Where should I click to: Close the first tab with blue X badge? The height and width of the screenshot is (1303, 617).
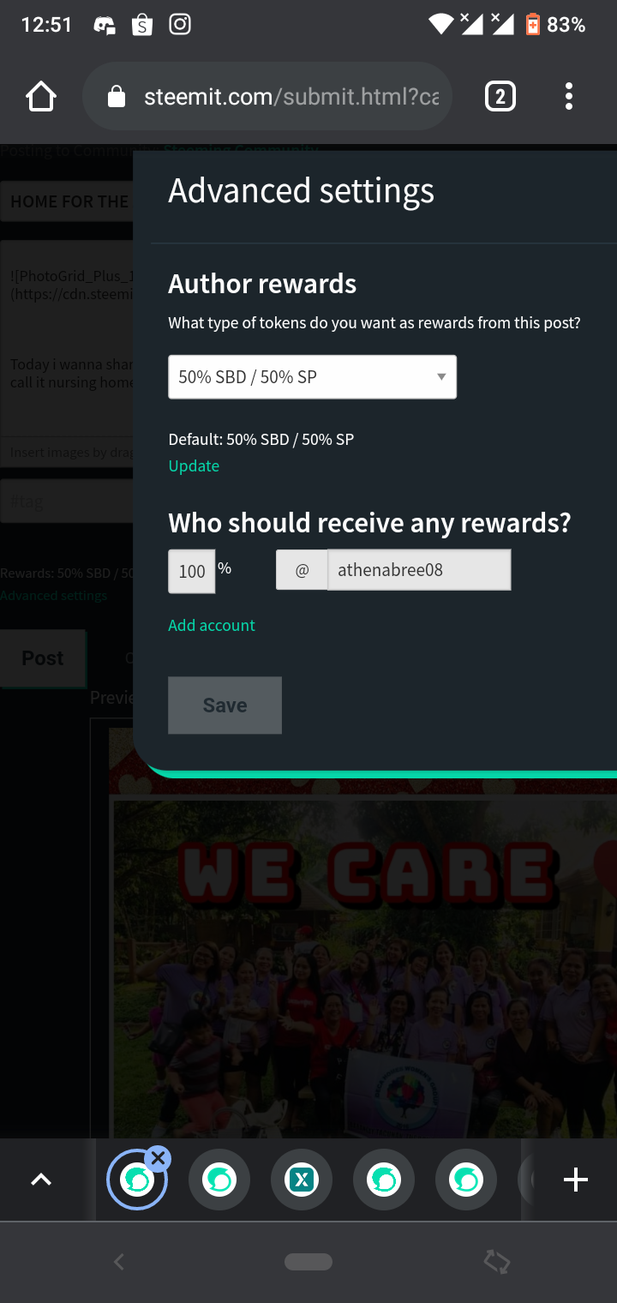(158, 1159)
